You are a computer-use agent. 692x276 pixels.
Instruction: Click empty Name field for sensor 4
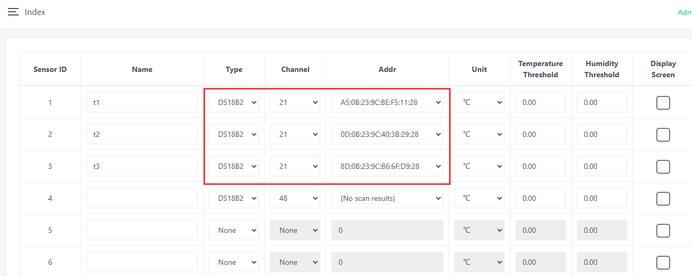click(142, 198)
